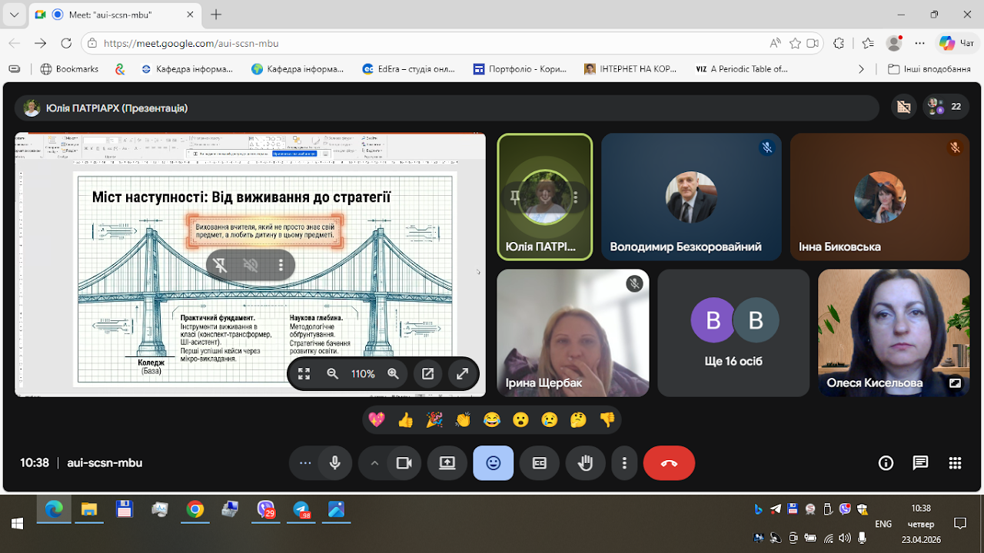Image resolution: width=984 pixels, height=553 pixels.
Task: Open more options on the presentation tile
Action: [281, 265]
